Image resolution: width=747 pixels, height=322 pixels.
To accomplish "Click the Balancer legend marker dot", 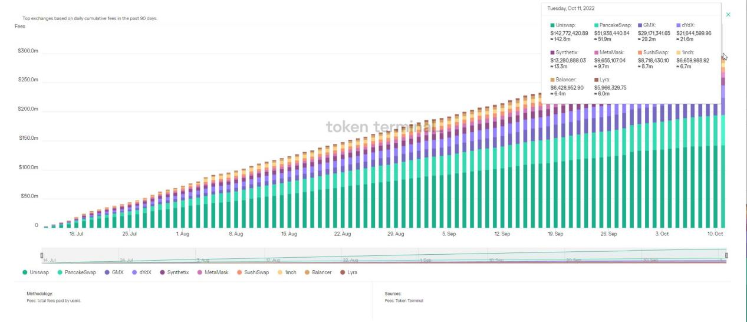I will click(307, 272).
